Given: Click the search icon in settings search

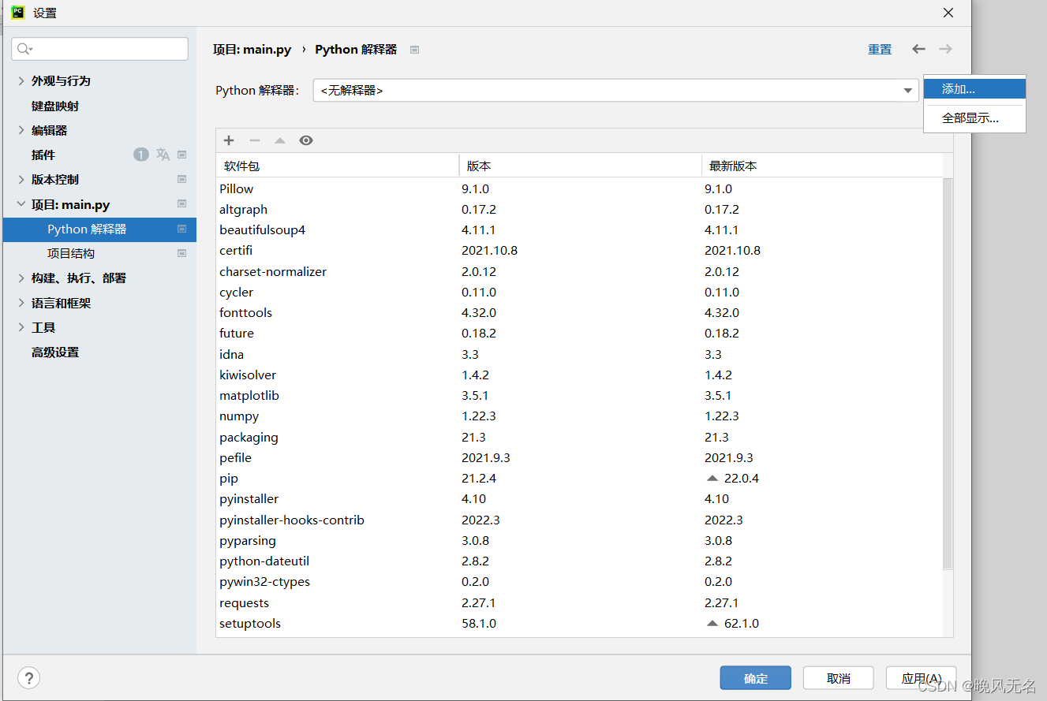Looking at the screenshot, I should (x=24, y=49).
